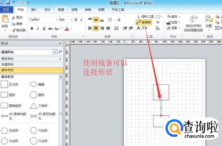
Task: Toggle Italic formatting
Action: pyautogui.click(x=38, y=28)
